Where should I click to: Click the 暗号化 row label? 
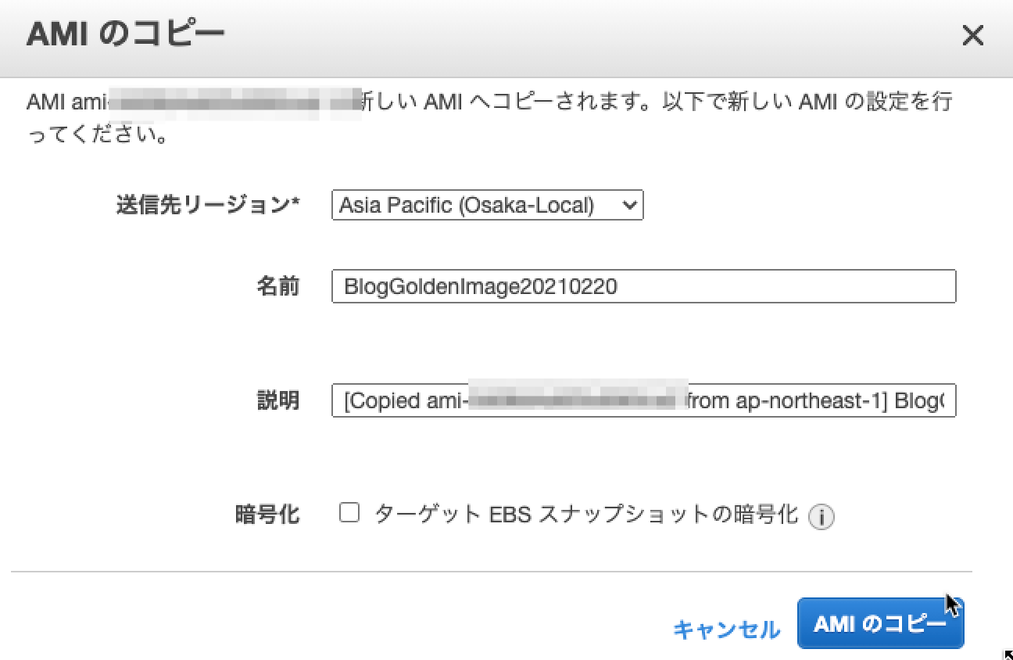pos(267,514)
